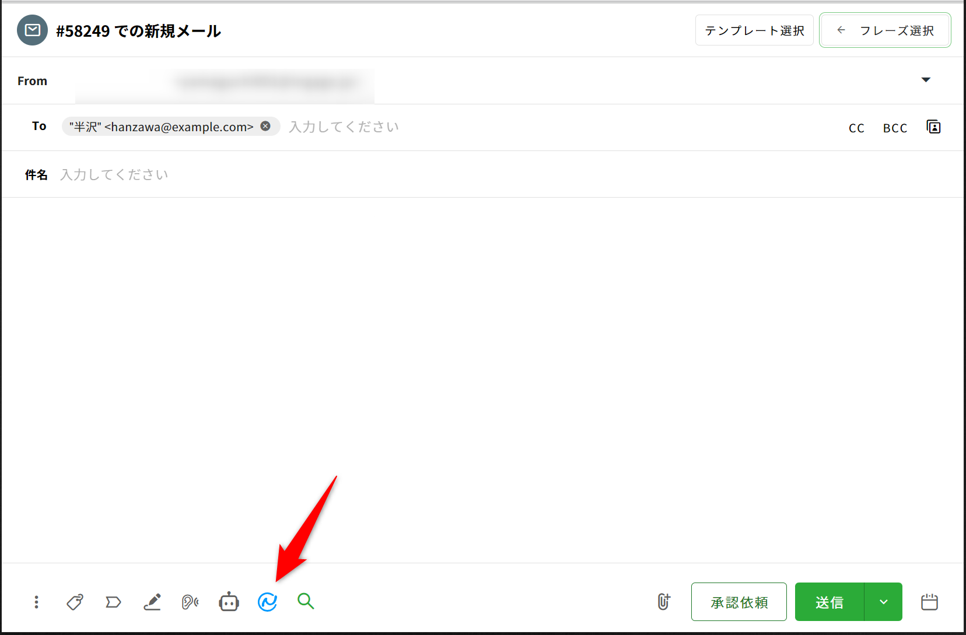Click the pen signature icon
This screenshot has width=966, height=635.
point(152,602)
